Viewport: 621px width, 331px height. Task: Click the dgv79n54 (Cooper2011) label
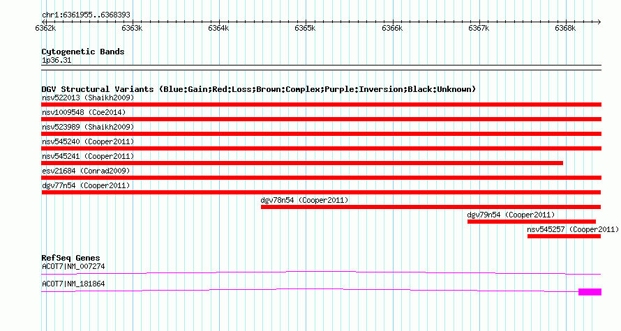pos(511,215)
